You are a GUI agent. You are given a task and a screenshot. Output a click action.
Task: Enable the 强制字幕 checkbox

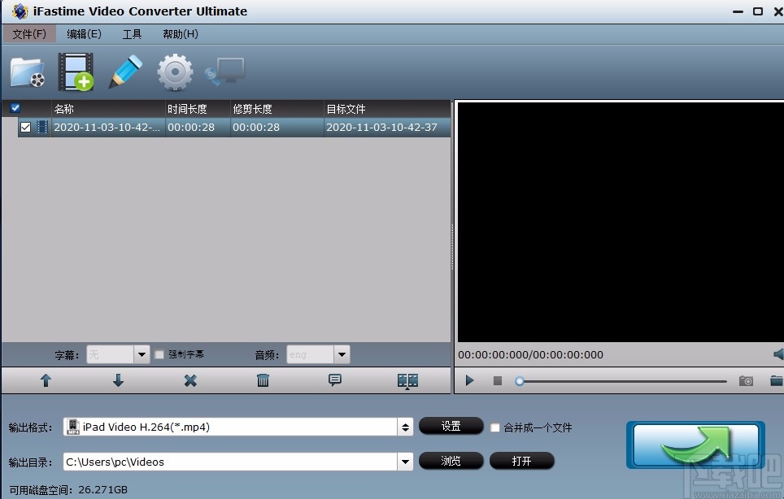click(x=159, y=354)
